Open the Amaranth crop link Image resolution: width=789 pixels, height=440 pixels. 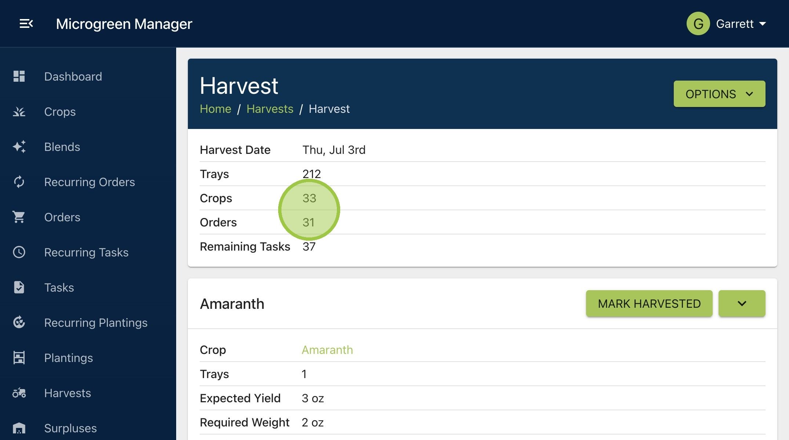(327, 350)
